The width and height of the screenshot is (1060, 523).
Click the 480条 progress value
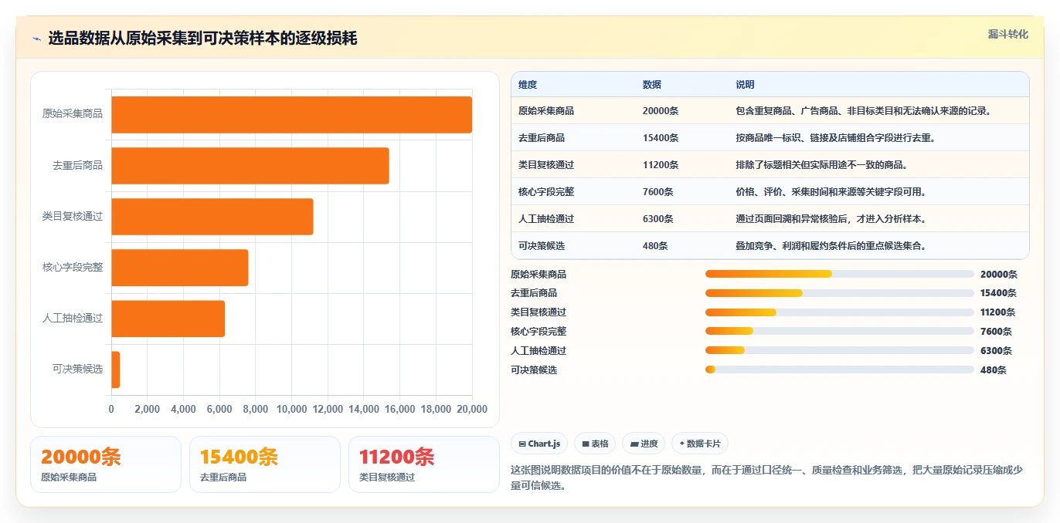[x=994, y=369]
